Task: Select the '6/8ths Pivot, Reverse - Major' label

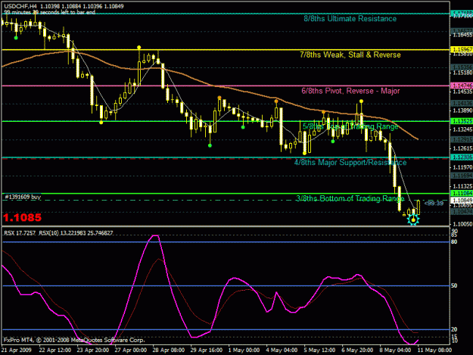Action: 350,91
